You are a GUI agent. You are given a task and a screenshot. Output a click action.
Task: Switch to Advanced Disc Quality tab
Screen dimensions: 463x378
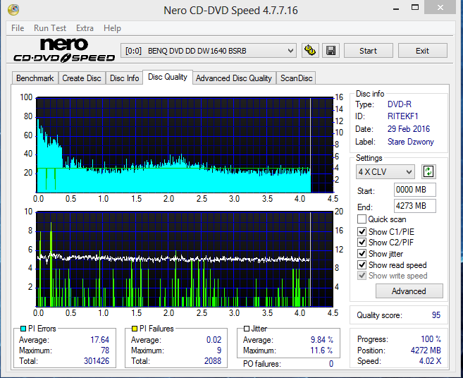pyautogui.click(x=233, y=78)
